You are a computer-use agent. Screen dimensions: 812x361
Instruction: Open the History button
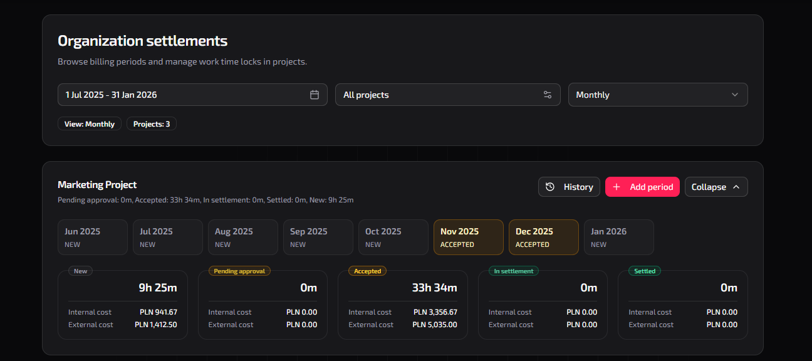pyautogui.click(x=569, y=187)
